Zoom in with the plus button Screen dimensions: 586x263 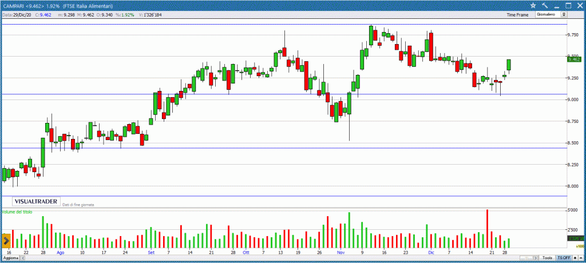[575, 258]
